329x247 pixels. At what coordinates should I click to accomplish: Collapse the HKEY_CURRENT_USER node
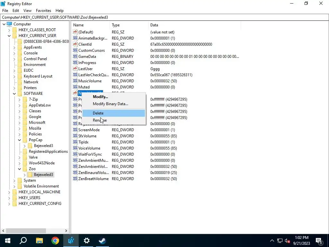(9, 36)
